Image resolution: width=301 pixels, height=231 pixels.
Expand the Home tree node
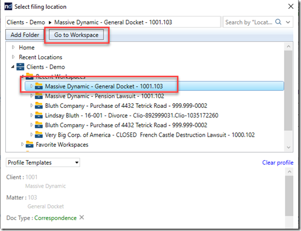tap(13, 47)
